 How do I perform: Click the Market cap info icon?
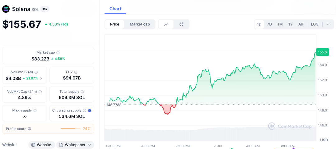click(58, 53)
